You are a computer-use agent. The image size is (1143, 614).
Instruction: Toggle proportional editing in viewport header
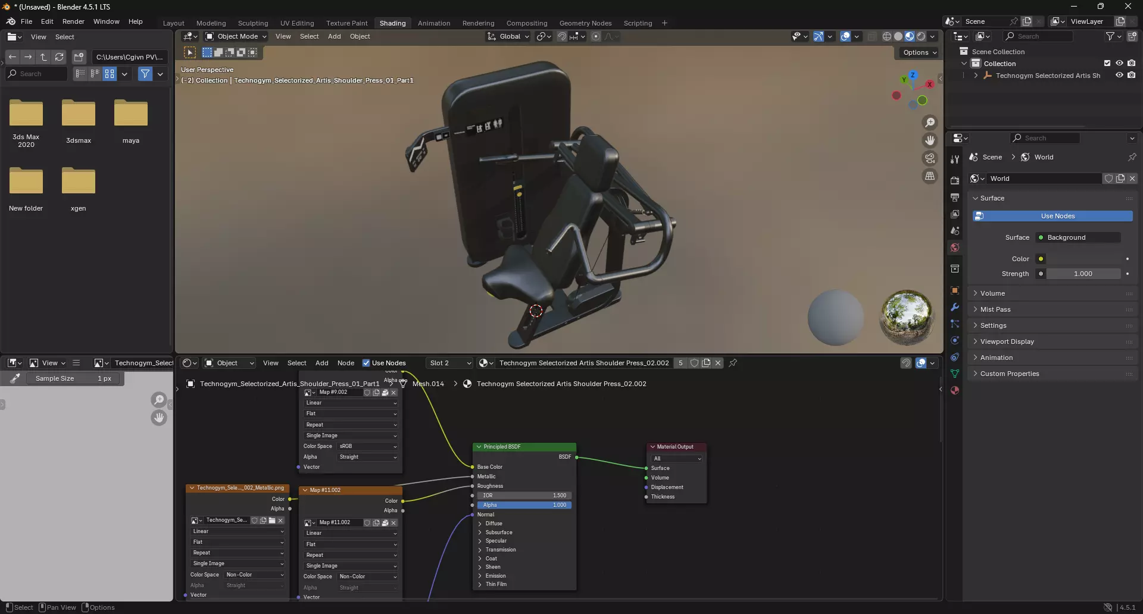(595, 36)
